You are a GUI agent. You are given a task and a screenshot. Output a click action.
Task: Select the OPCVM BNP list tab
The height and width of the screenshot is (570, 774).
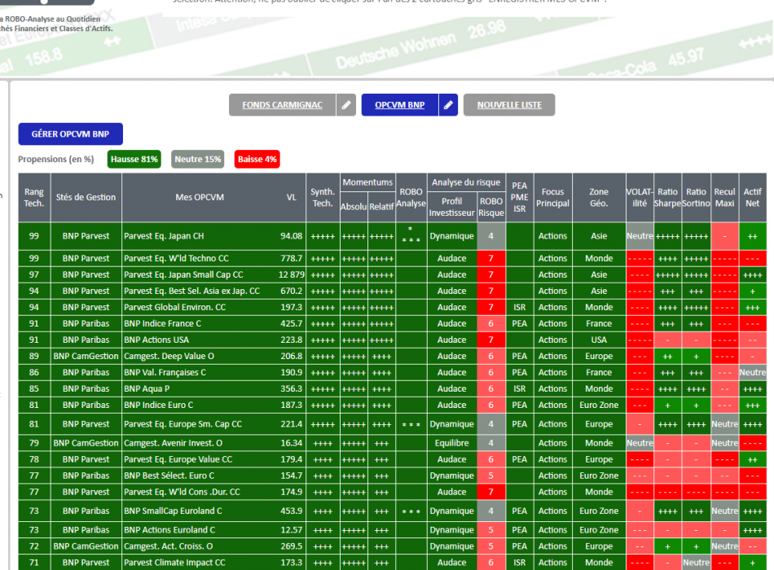coord(399,105)
